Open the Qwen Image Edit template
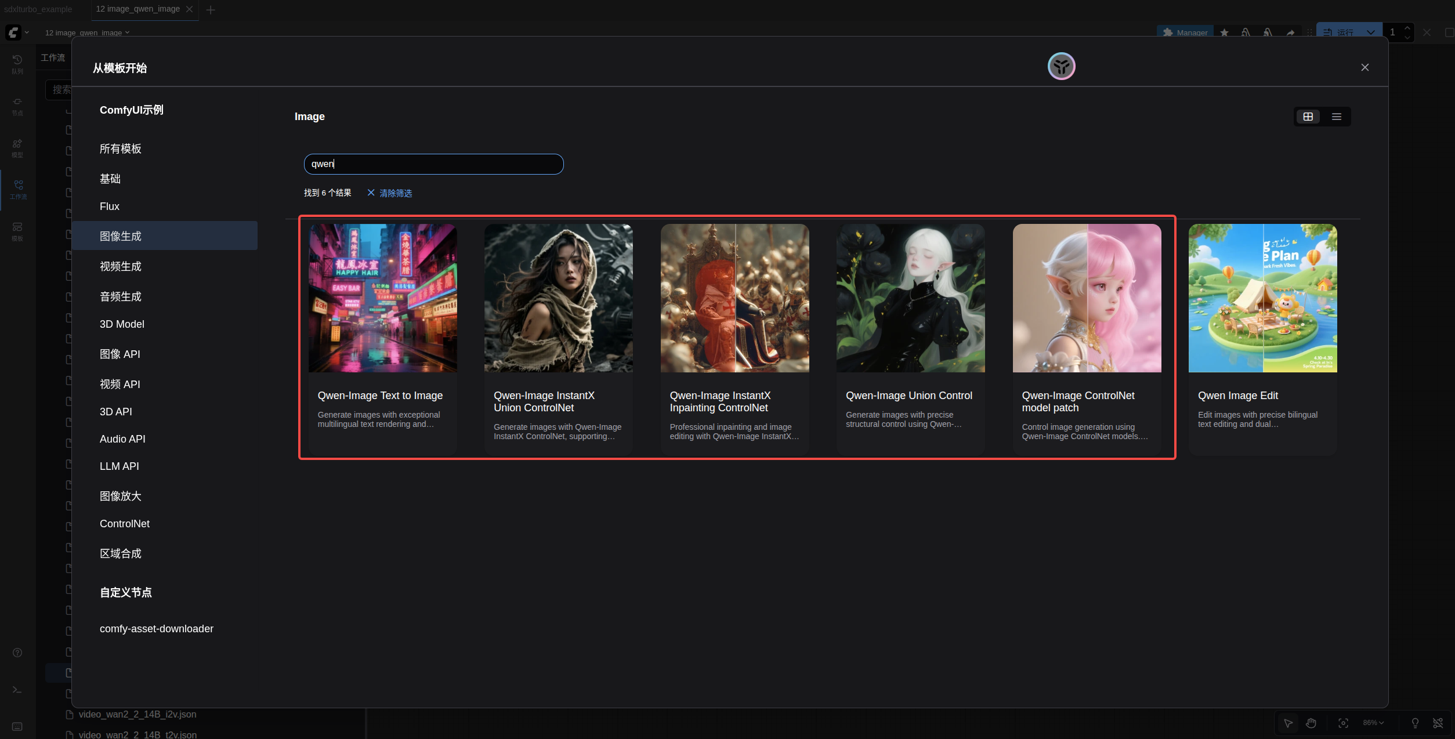1455x739 pixels. point(1263,339)
